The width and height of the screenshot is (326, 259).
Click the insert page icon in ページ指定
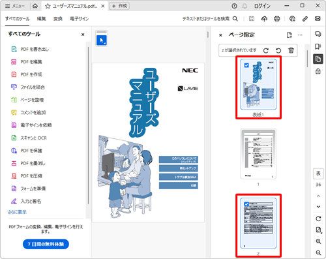click(289, 35)
